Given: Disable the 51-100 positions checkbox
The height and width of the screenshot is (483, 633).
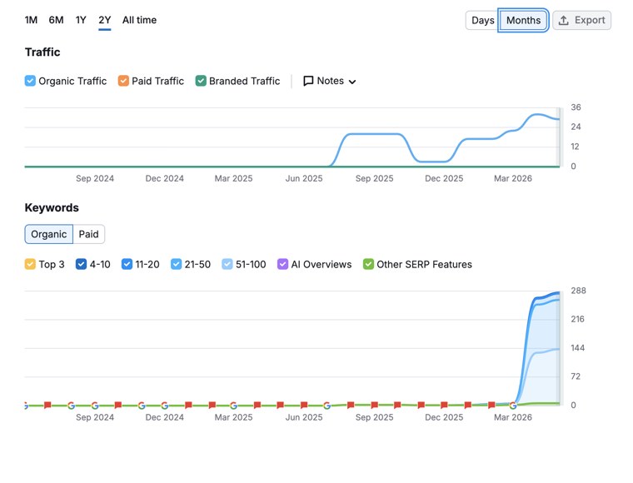Looking at the screenshot, I should point(227,264).
